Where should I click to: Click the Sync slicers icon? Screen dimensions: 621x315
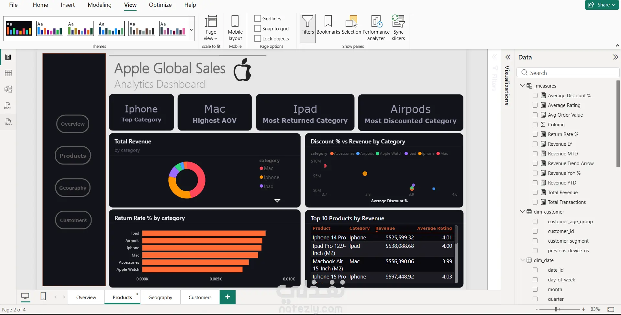[398, 28]
